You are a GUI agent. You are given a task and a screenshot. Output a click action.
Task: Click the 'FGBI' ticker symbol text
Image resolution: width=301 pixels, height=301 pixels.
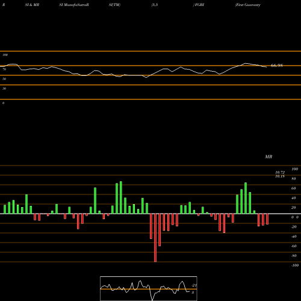click(x=199, y=5)
